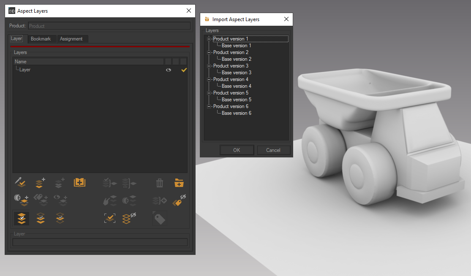Collapse the Product version 1 tree node
This screenshot has height=276, width=471.
point(209,38)
